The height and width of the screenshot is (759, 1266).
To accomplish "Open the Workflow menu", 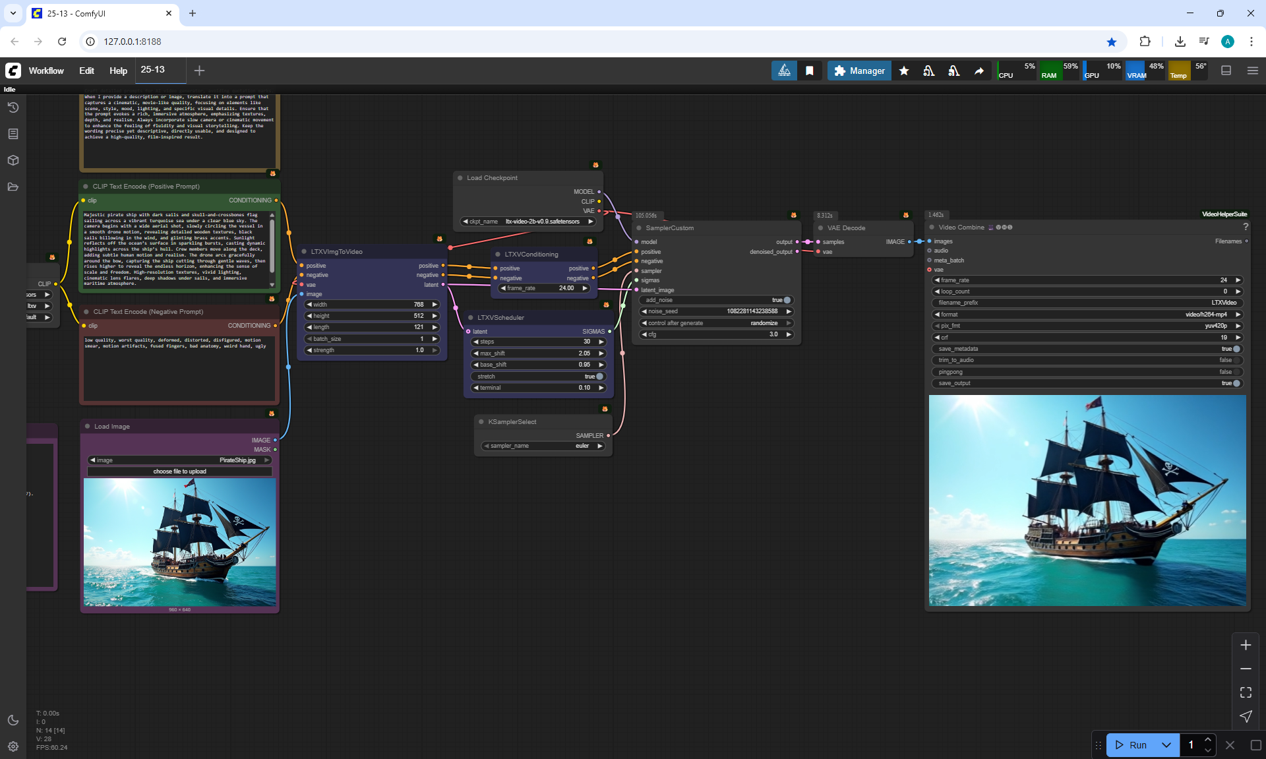I will [x=46, y=71].
